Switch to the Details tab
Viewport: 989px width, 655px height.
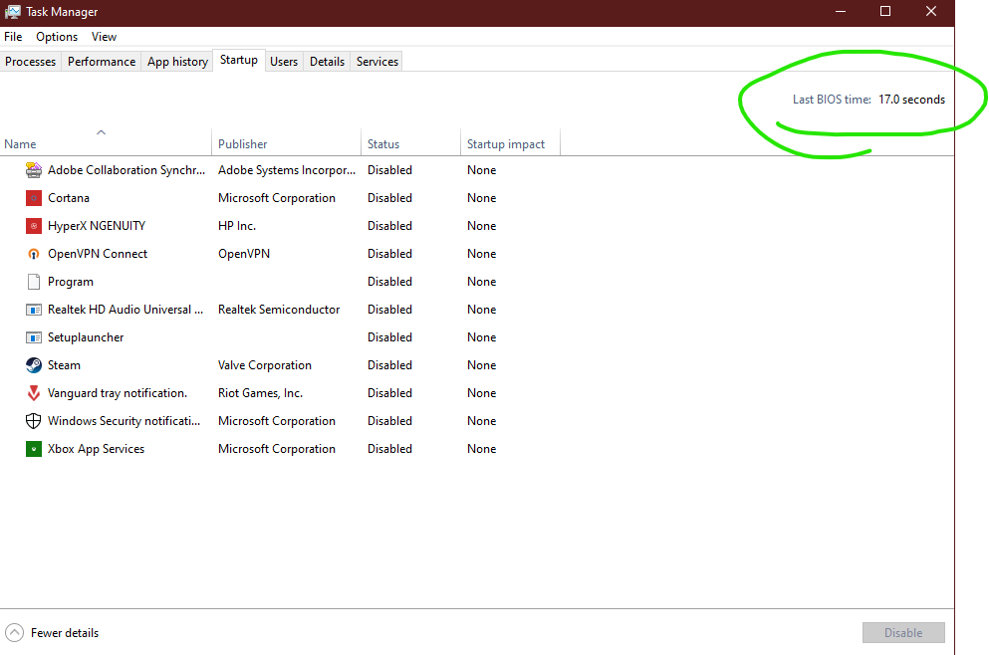[327, 61]
